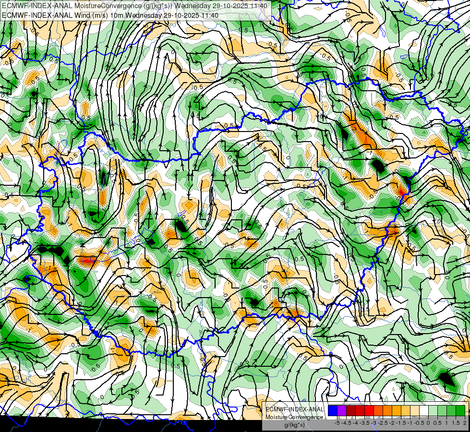Click the amber swatch between -2 and -1.5

397,410
